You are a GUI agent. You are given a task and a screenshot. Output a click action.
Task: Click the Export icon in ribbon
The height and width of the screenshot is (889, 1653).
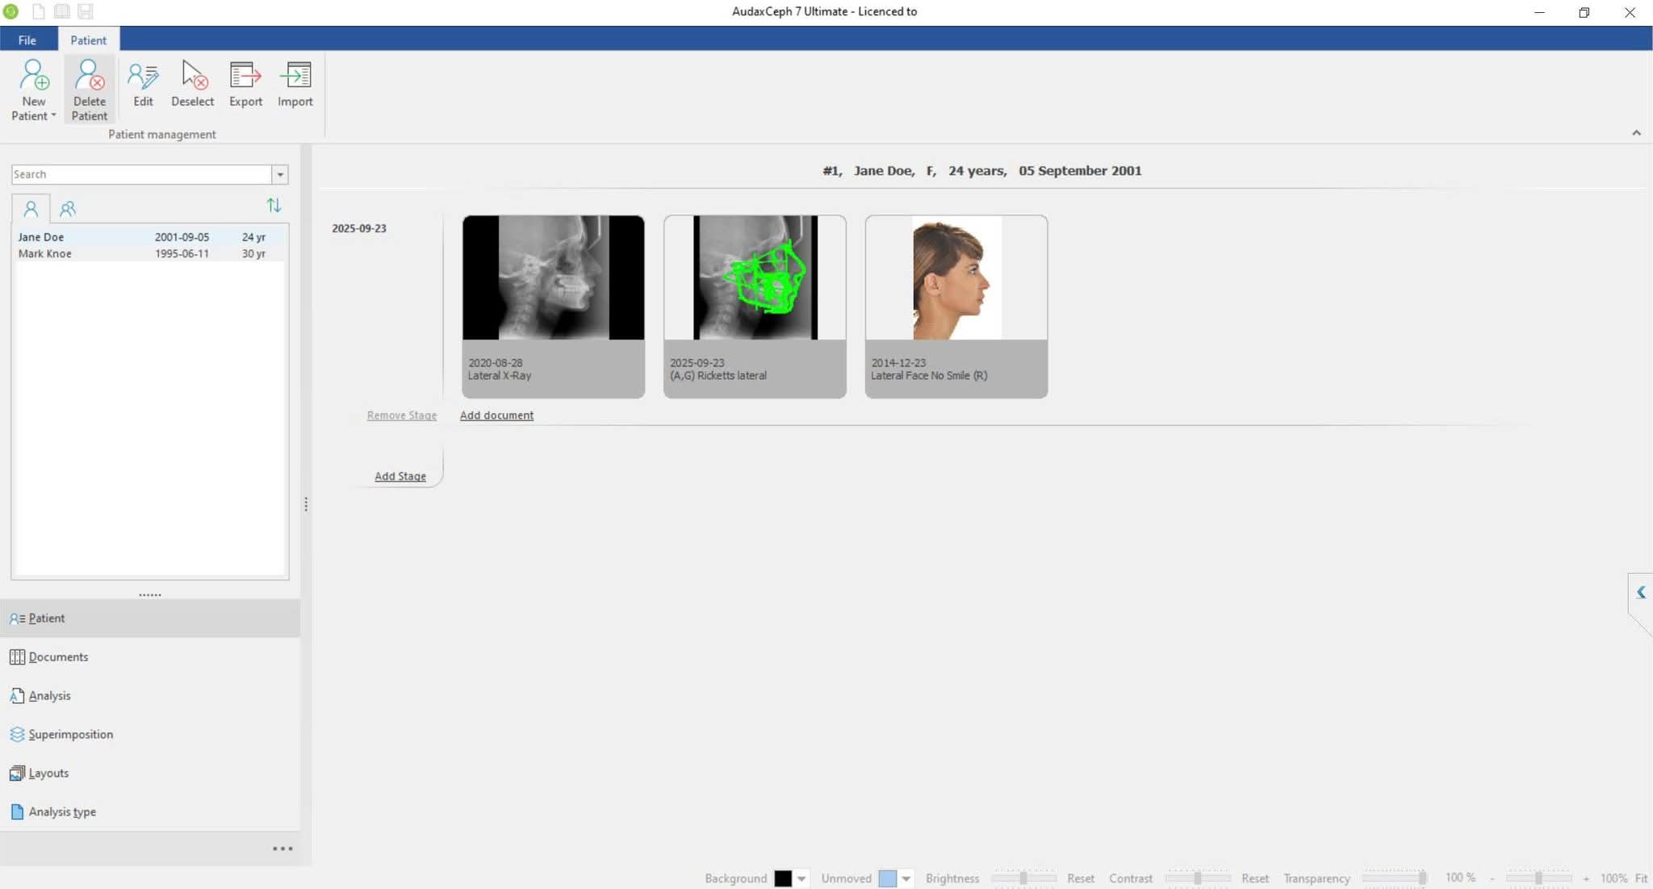click(245, 76)
